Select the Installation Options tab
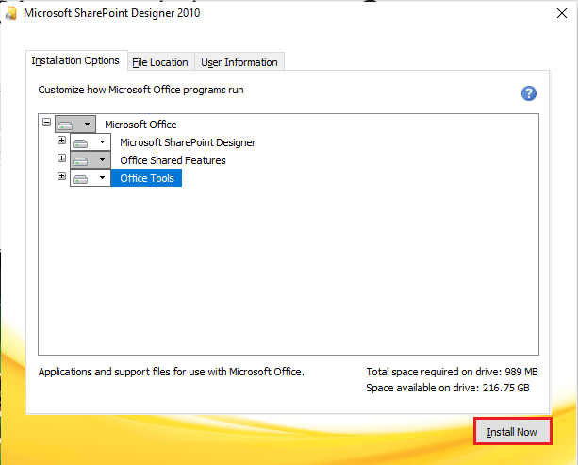This screenshot has width=578, height=465. point(75,60)
